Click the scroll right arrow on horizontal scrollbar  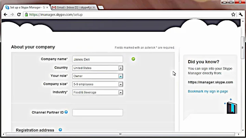tap(238, 134)
